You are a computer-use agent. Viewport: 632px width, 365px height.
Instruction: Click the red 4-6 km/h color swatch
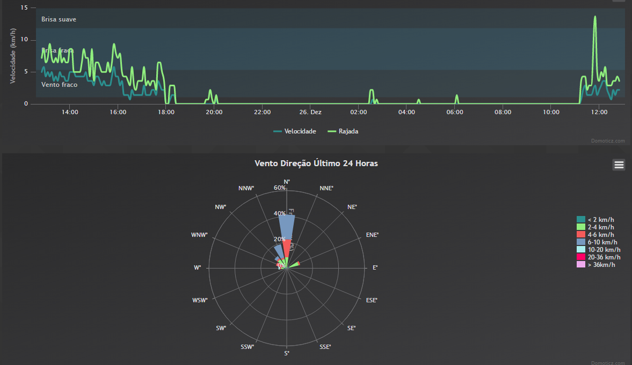pyautogui.click(x=580, y=235)
